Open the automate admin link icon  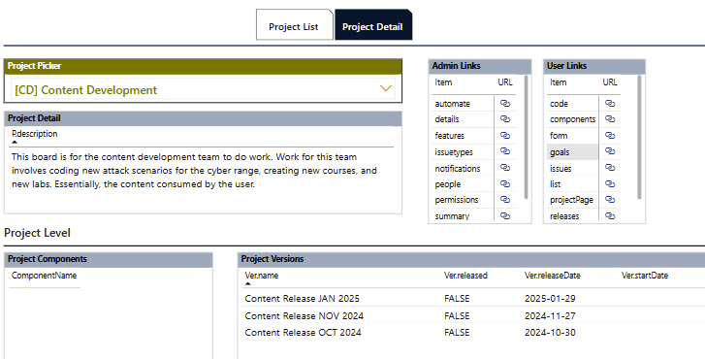pyautogui.click(x=505, y=104)
